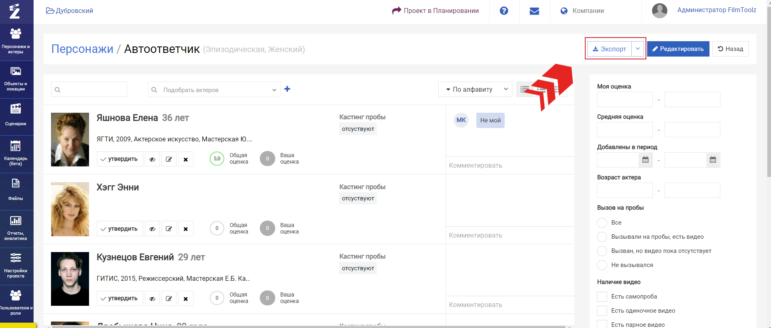Select Все radio option
The width and height of the screenshot is (771, 328).
click(x=602, y=223)
